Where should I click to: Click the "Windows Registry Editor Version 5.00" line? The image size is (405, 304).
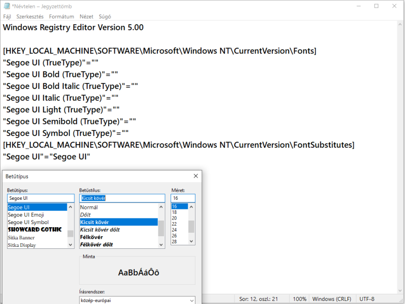(x=73, y=27)
